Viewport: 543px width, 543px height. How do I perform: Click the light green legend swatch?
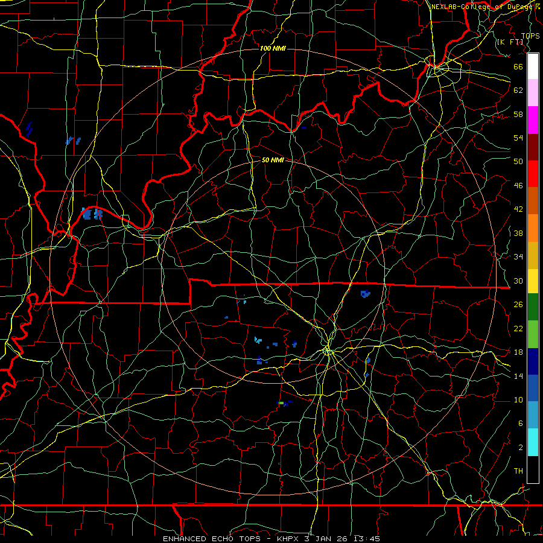tap(533, 334)
